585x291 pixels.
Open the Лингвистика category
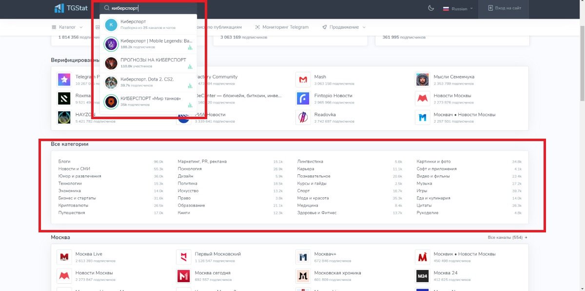click(310, 162)
